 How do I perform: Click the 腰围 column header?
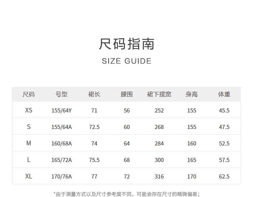tap(126, 94)
